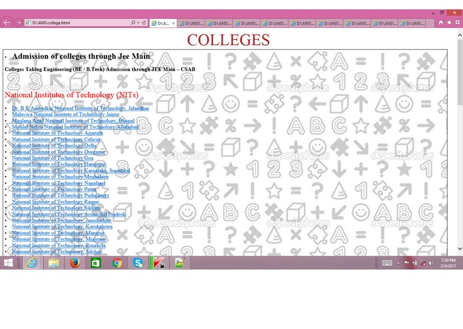Screen dimensions: 463x329
Task: Follow the NIT Calicut link
Action: (x=56, y=139)
